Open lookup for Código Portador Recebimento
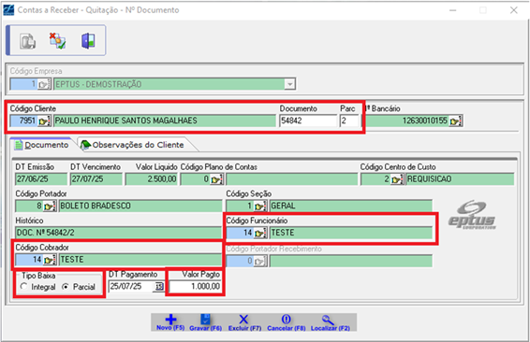 click(260, 261)
